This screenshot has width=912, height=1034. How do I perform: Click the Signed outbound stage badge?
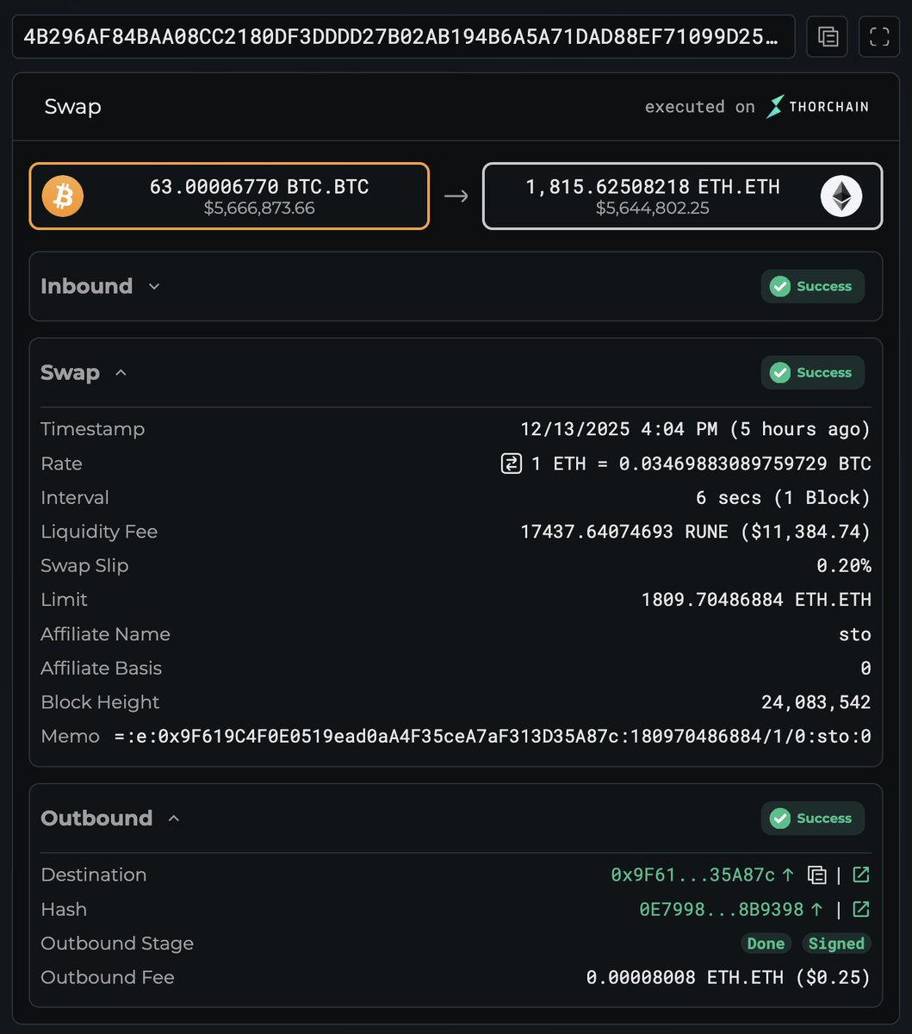pyautogui.click(x=836, y=944)
